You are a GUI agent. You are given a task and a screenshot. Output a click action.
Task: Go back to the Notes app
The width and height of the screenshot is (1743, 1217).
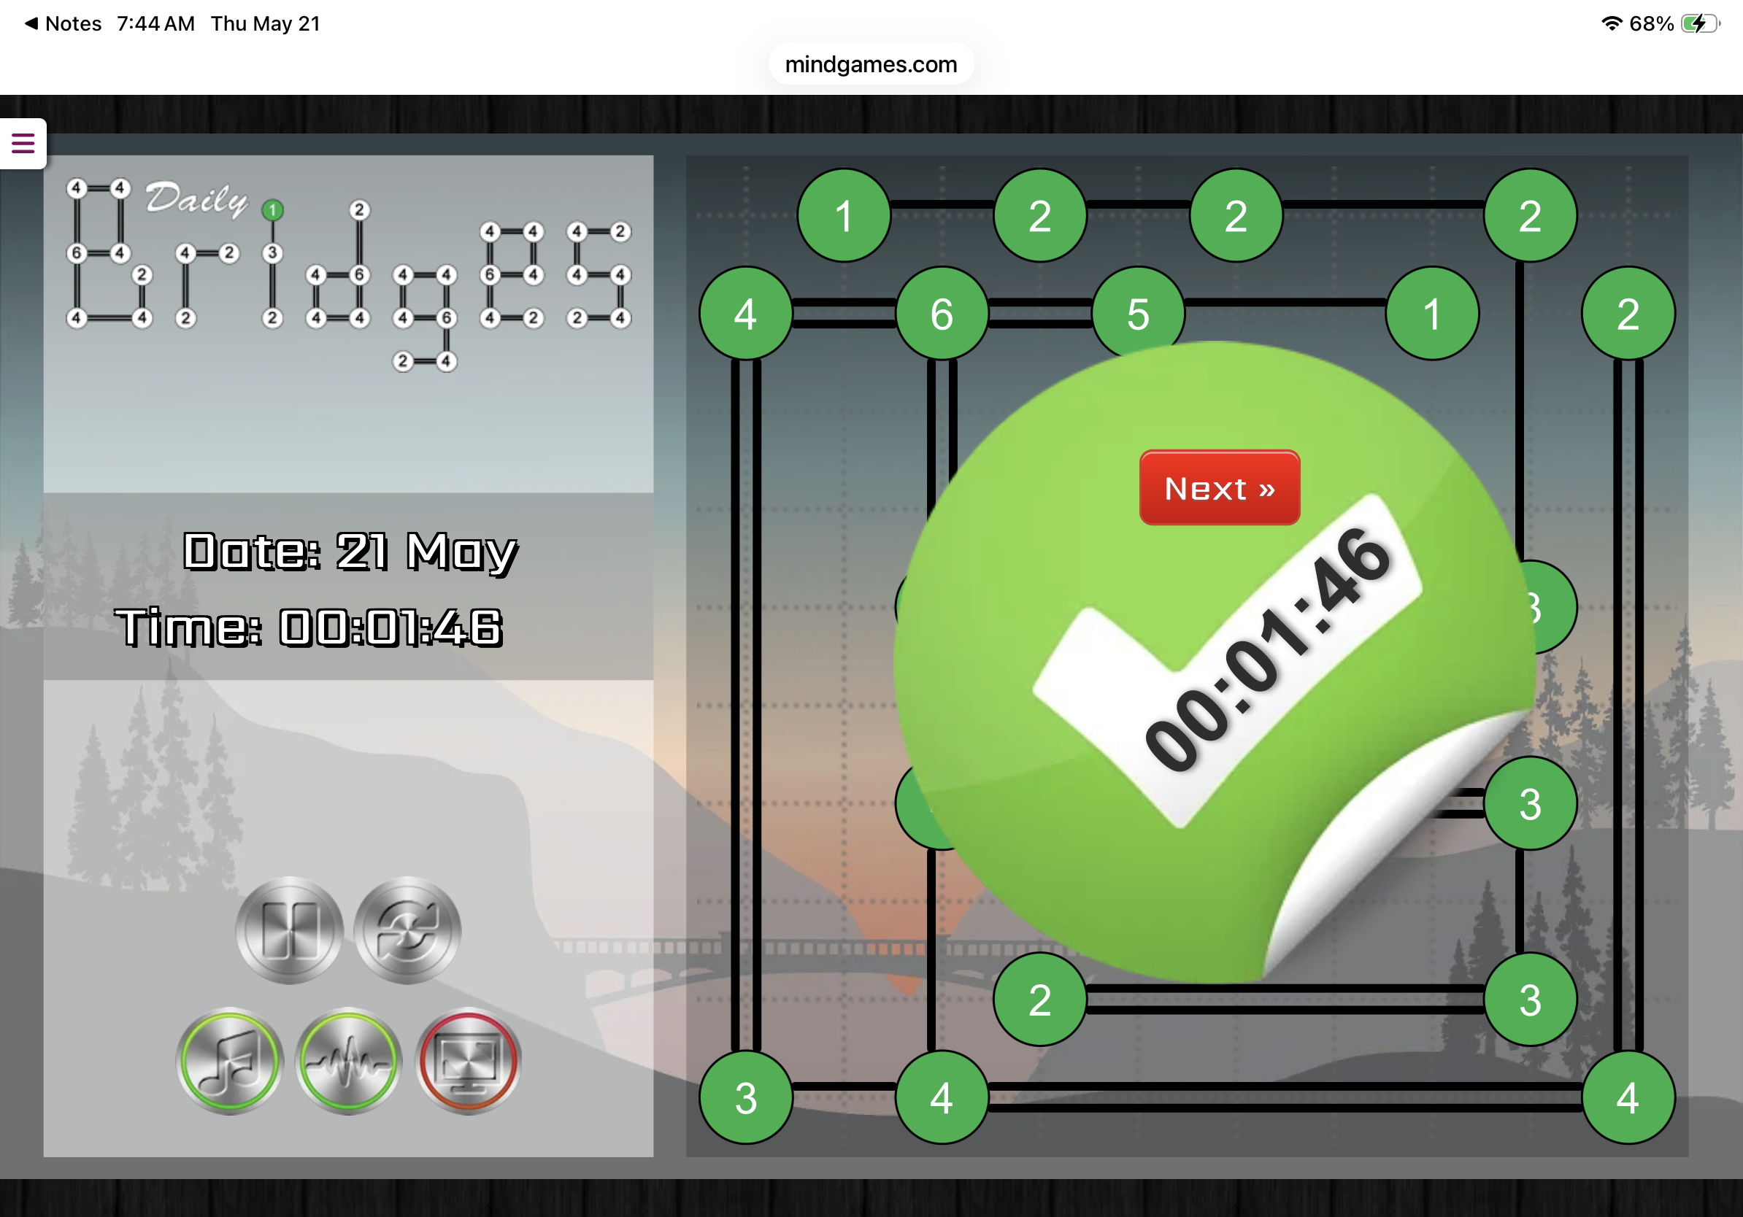point(63,23)
